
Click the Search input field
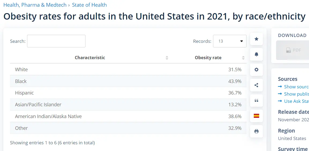point(56,41)
